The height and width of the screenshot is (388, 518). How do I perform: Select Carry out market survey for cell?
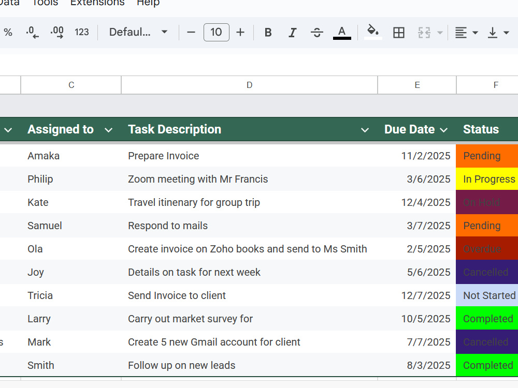(x=250, y=319)
